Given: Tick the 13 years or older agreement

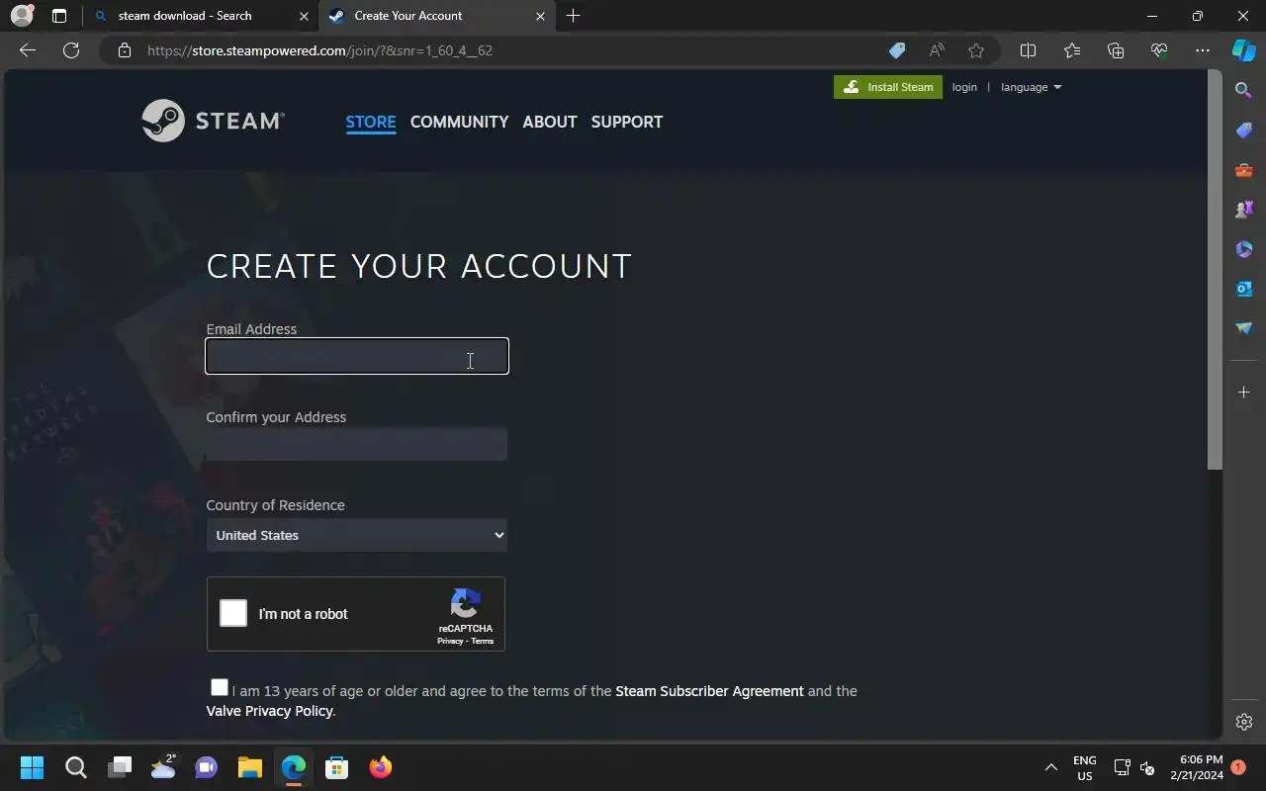Looking at the screenshot, I should point(220,687).
